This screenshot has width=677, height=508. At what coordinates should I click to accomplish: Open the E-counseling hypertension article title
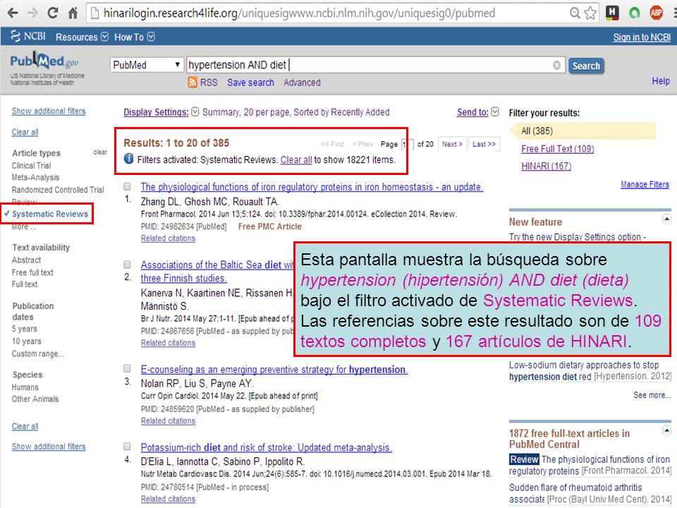pyautogui.click(x=274, y=370)
